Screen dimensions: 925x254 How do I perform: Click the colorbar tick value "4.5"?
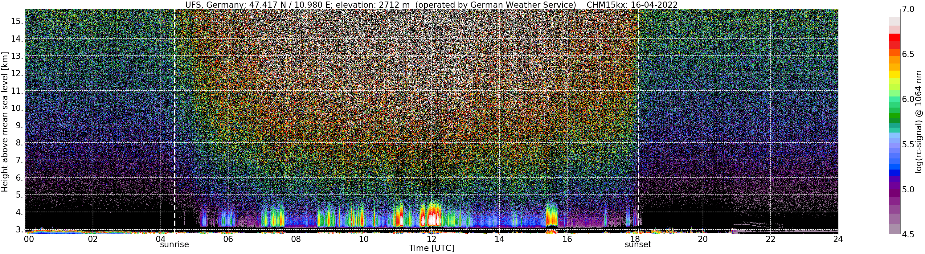coord(908,234)
